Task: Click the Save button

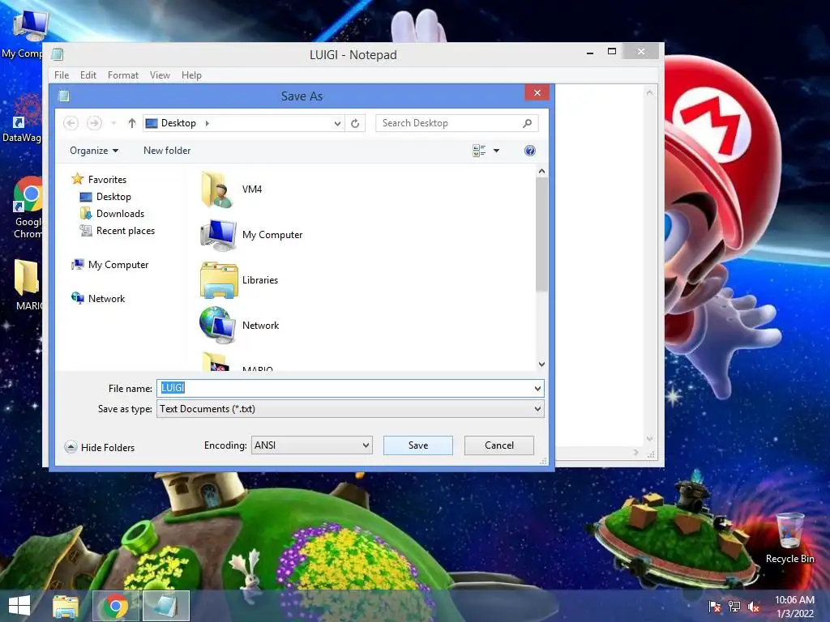Action: (x=418, y=445)
